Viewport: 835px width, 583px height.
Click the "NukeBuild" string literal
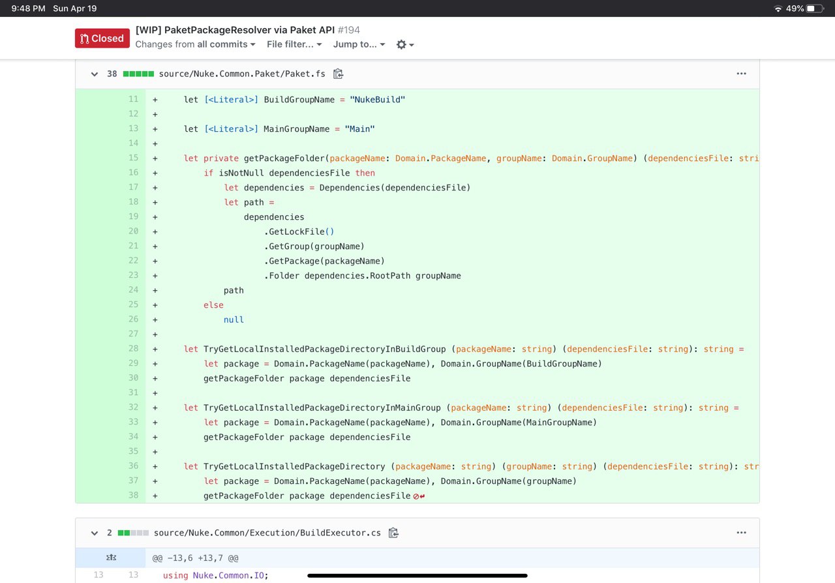point(378,100)
